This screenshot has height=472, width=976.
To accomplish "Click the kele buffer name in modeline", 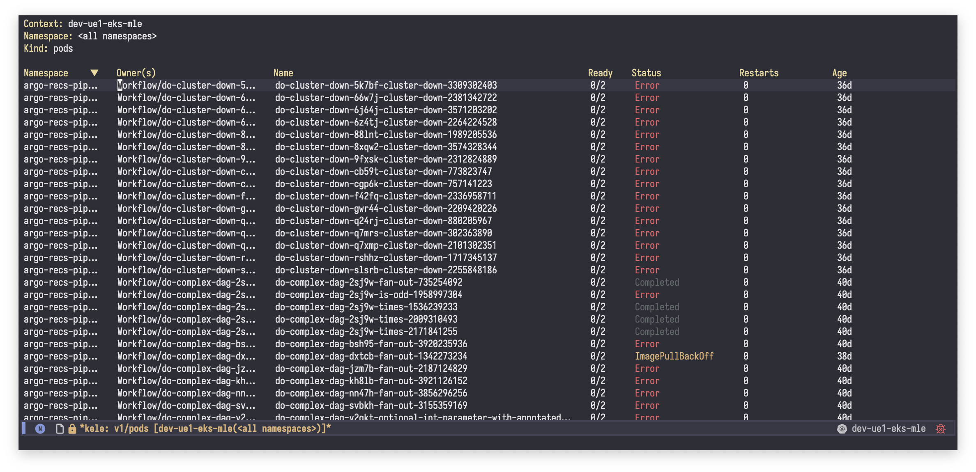I will (205, 429).
